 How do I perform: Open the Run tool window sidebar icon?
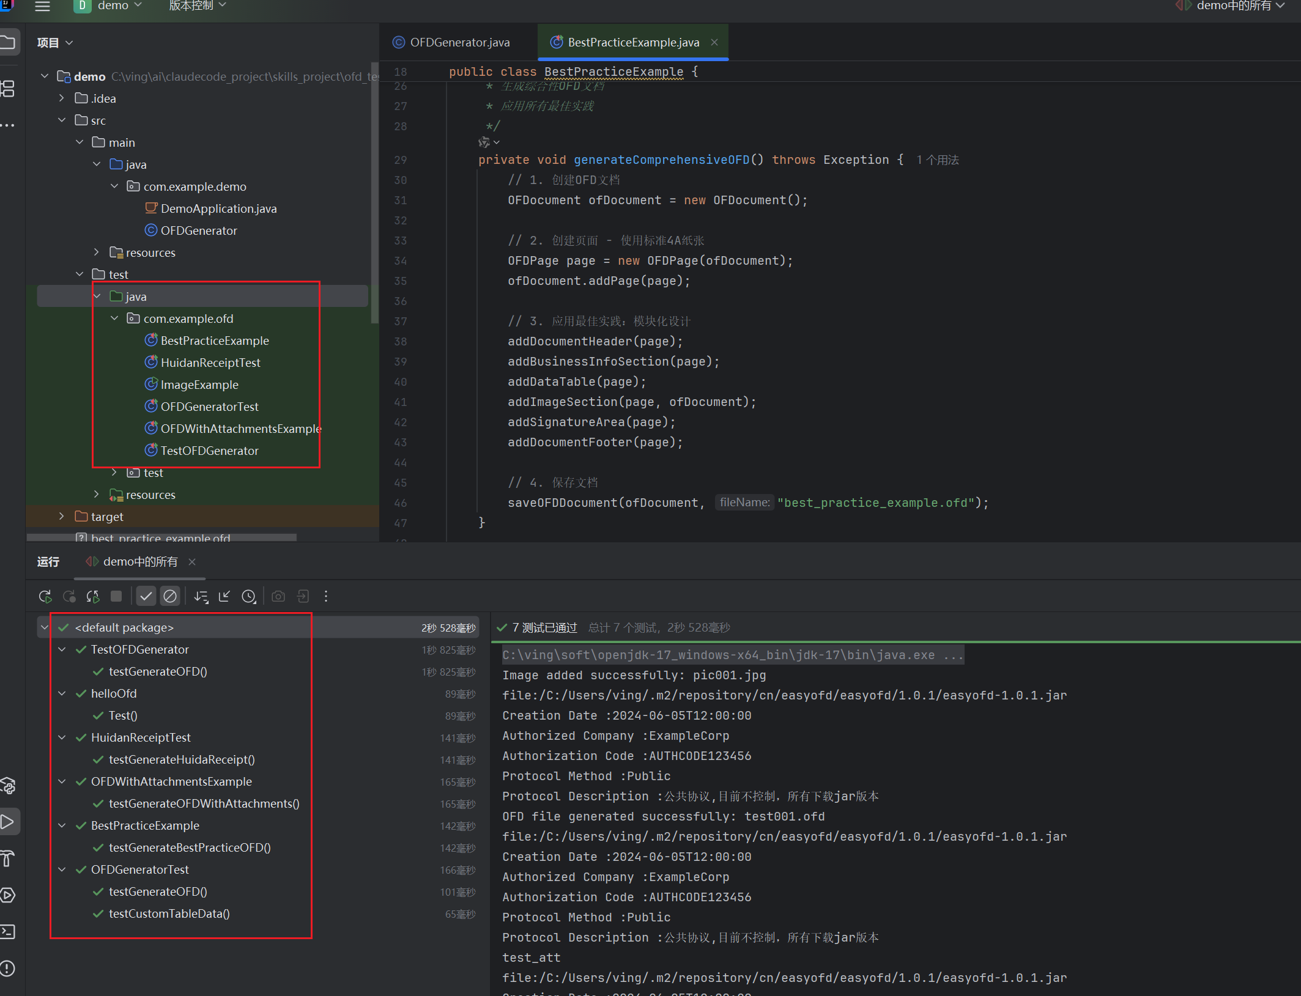[x=9, y=822]
